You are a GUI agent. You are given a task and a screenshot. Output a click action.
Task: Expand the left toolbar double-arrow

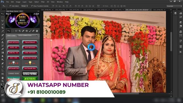point(1,9)
